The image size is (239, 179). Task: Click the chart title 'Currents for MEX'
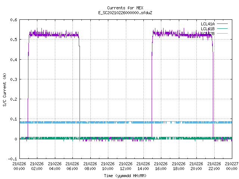click(x=125, y=8)
